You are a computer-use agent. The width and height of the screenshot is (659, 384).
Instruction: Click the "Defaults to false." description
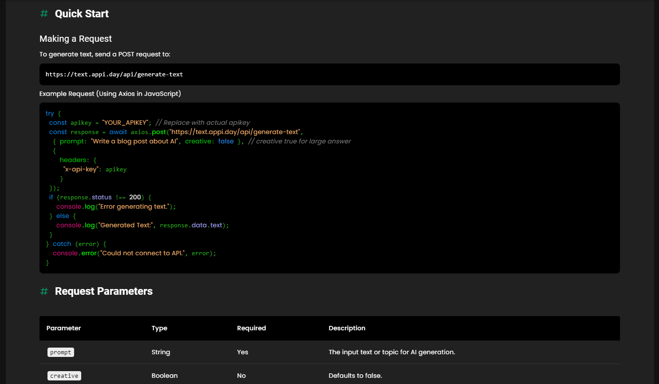(355, 376)
